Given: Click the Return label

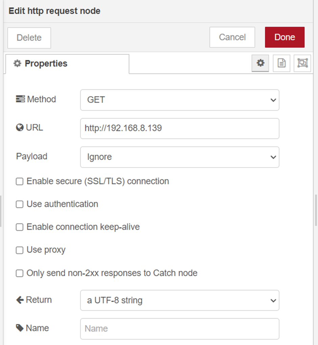Looking at the screenshot, I should click(34, 300).
